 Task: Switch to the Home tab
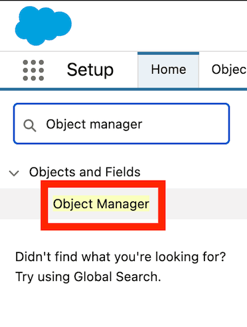[x=169, y=70]
